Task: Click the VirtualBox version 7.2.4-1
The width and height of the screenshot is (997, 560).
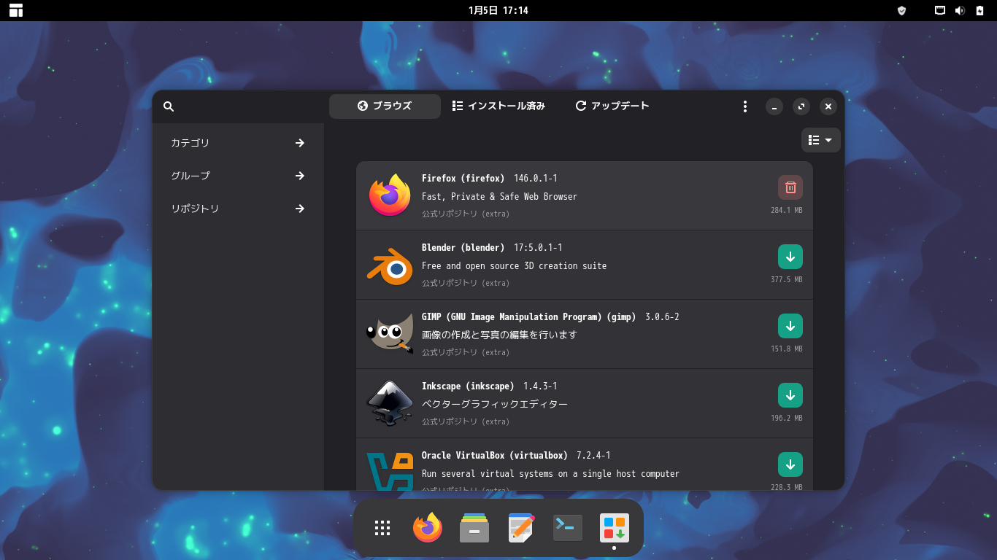Action: (593, 456)
